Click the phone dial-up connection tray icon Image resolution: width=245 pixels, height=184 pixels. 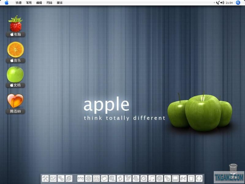coord(218,3)
